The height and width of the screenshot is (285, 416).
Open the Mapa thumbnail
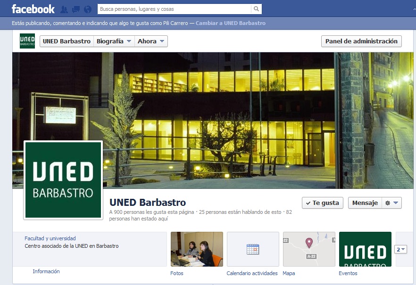pyautogui.click(x=309, y=249)
